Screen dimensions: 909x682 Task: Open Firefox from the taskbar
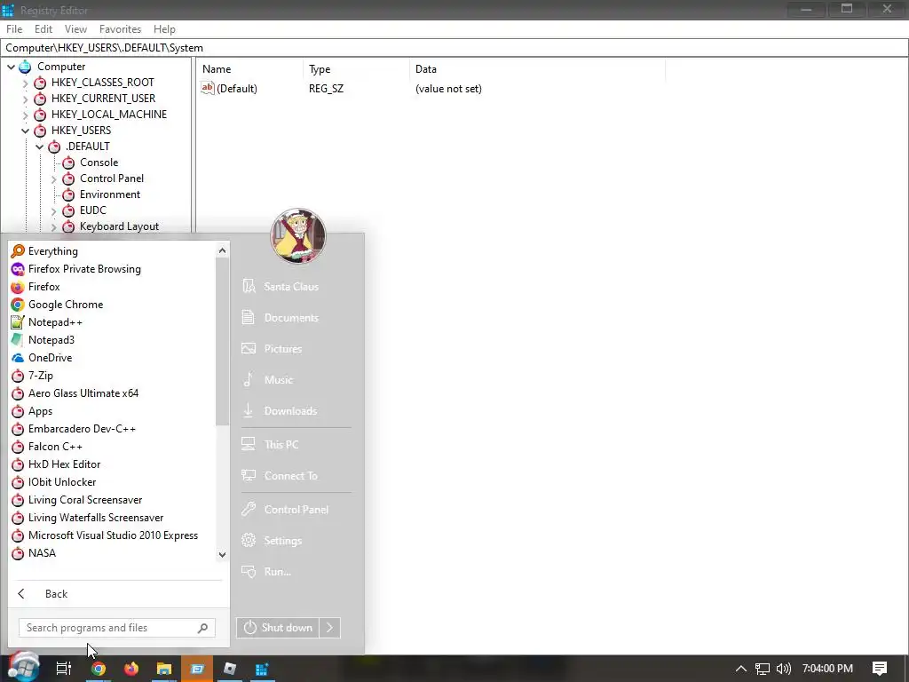(x=131, y=669)
